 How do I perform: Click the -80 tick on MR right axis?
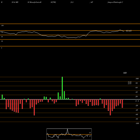point(137,119)
